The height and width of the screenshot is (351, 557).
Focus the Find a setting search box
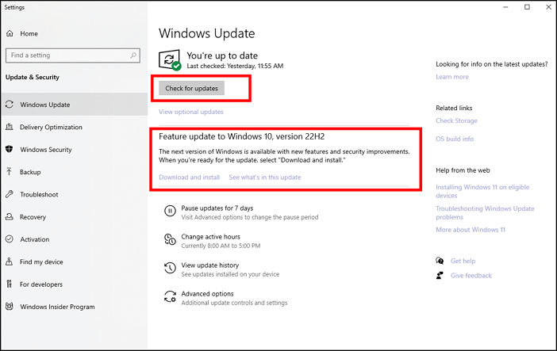[x=73, y=55]
